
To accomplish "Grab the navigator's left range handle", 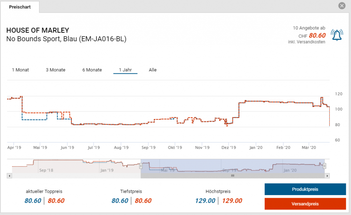I will pos(141,166).
